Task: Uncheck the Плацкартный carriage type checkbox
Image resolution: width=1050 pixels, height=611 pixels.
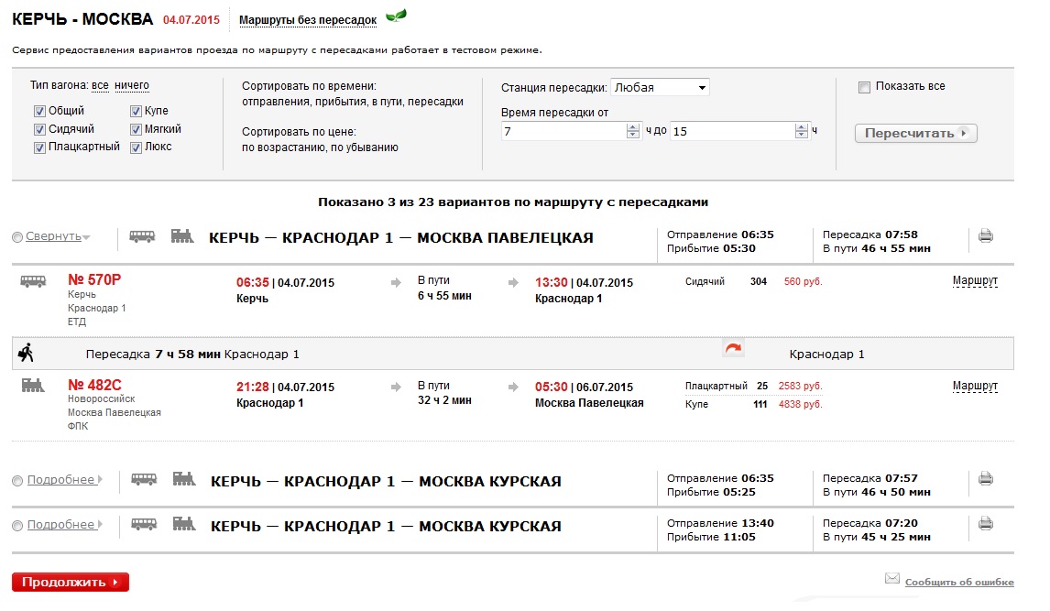Action: 39,147
